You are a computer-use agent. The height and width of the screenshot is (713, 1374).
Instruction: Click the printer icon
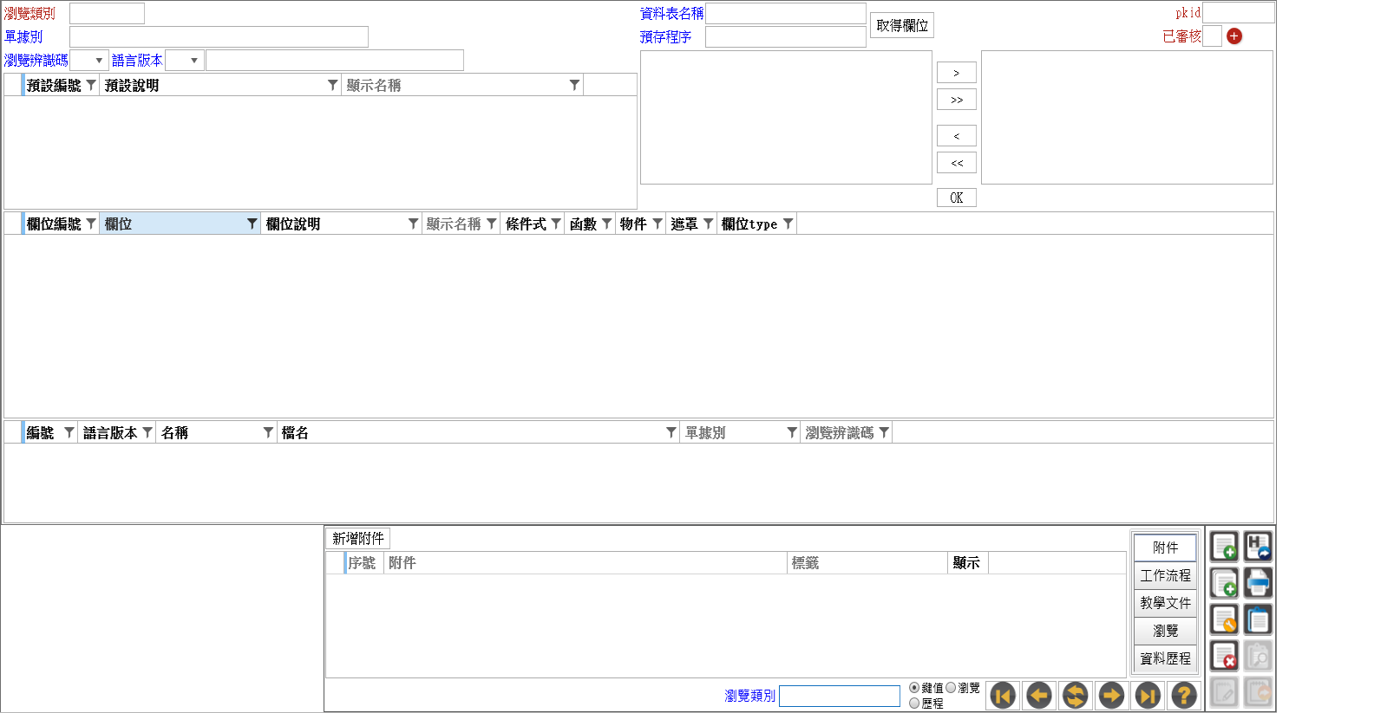[x=1258, y=583]
